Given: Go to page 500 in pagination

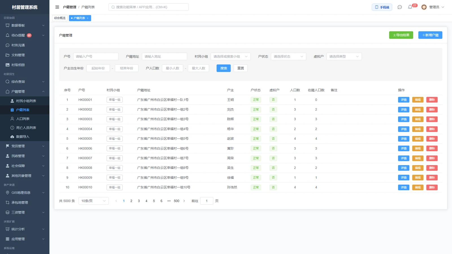Looking at the screenshot, I should click(x=177, y=201).
